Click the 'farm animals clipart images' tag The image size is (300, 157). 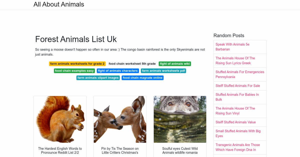click(x=98, y=78)
